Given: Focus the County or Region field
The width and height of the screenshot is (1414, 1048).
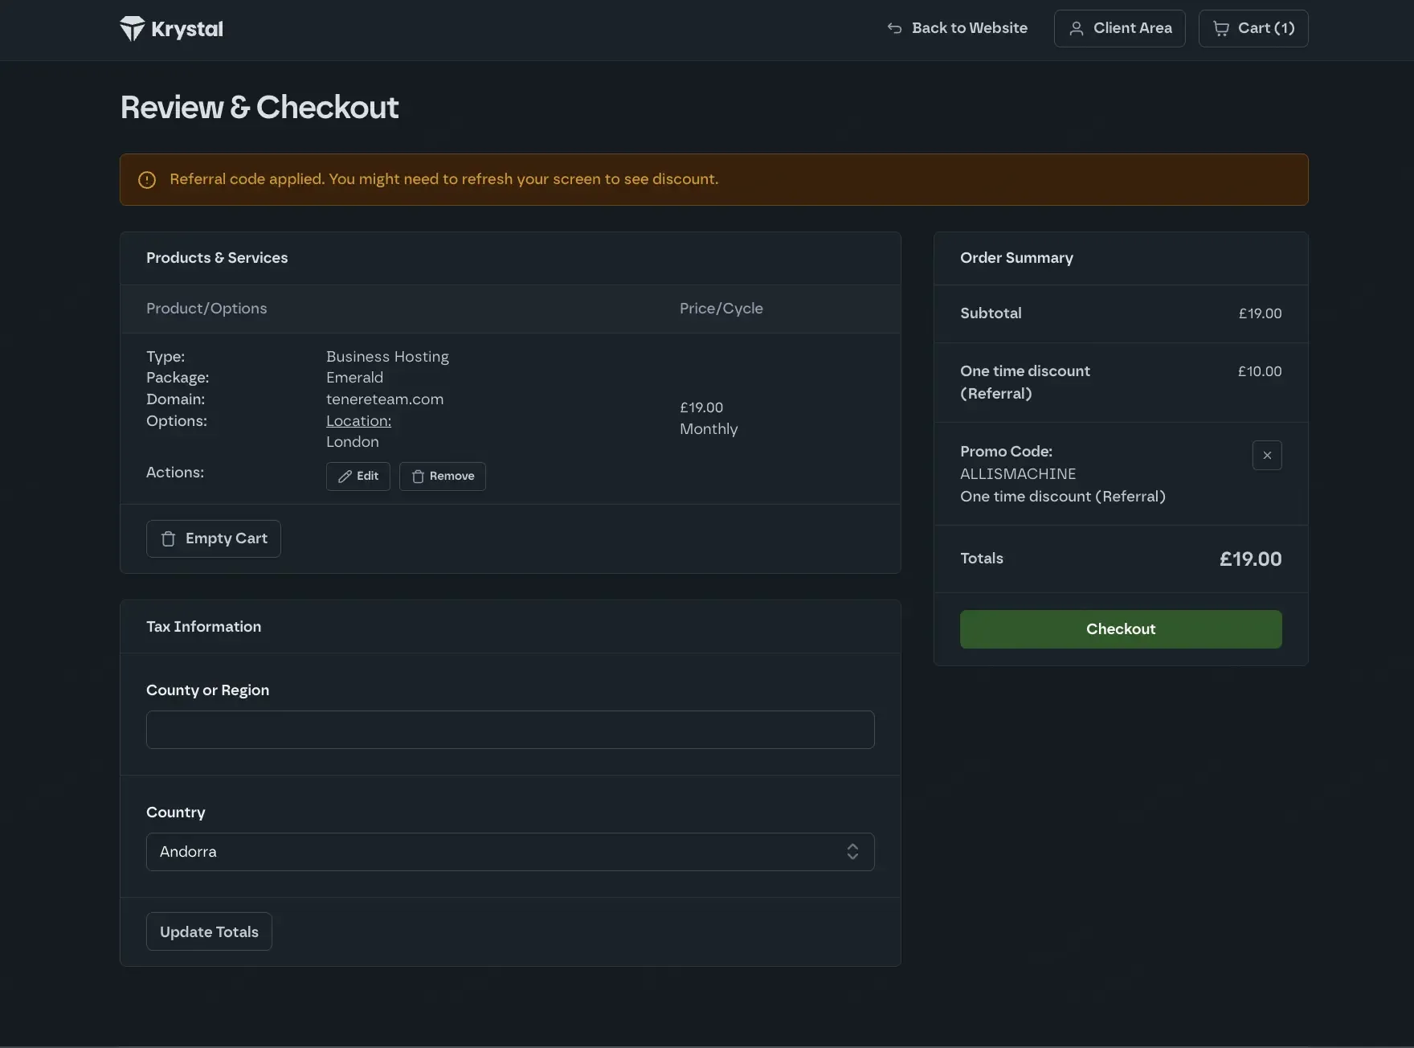Looking at the screenshot, I should pyautogui.click(x=510, y=730).
